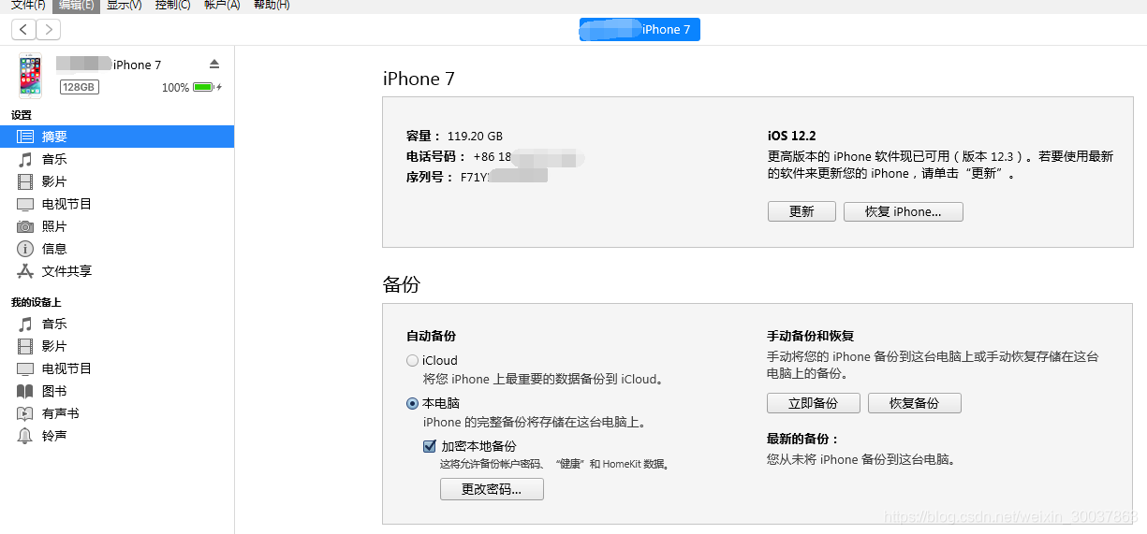Screen dimensions: 1147x534
Task: Go forward with the right arrow button
Action: (x=48, y=30)
